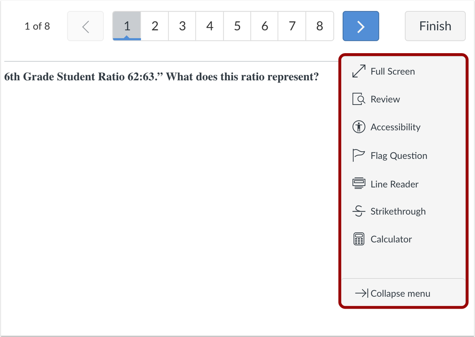Click the blue next question chevron
475x337 pixels.
360,26
